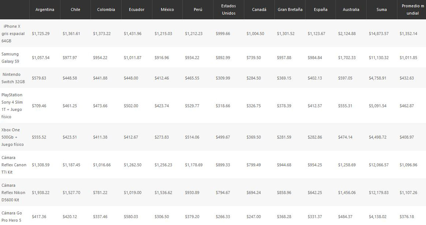The width and height of the screenshot is (426, 225).
Task: Select Nintendo Switch world average $432.63
Action: coord(407,78)
